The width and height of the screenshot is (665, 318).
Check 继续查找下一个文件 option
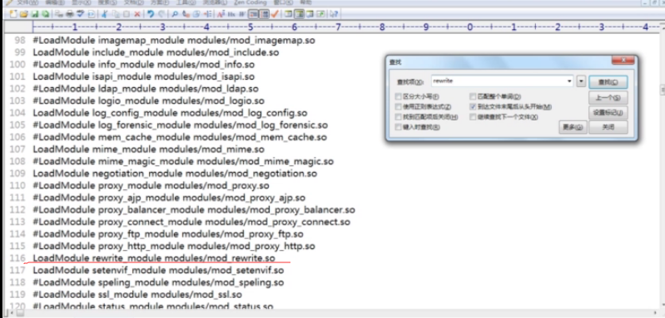[x=474, y=117]
